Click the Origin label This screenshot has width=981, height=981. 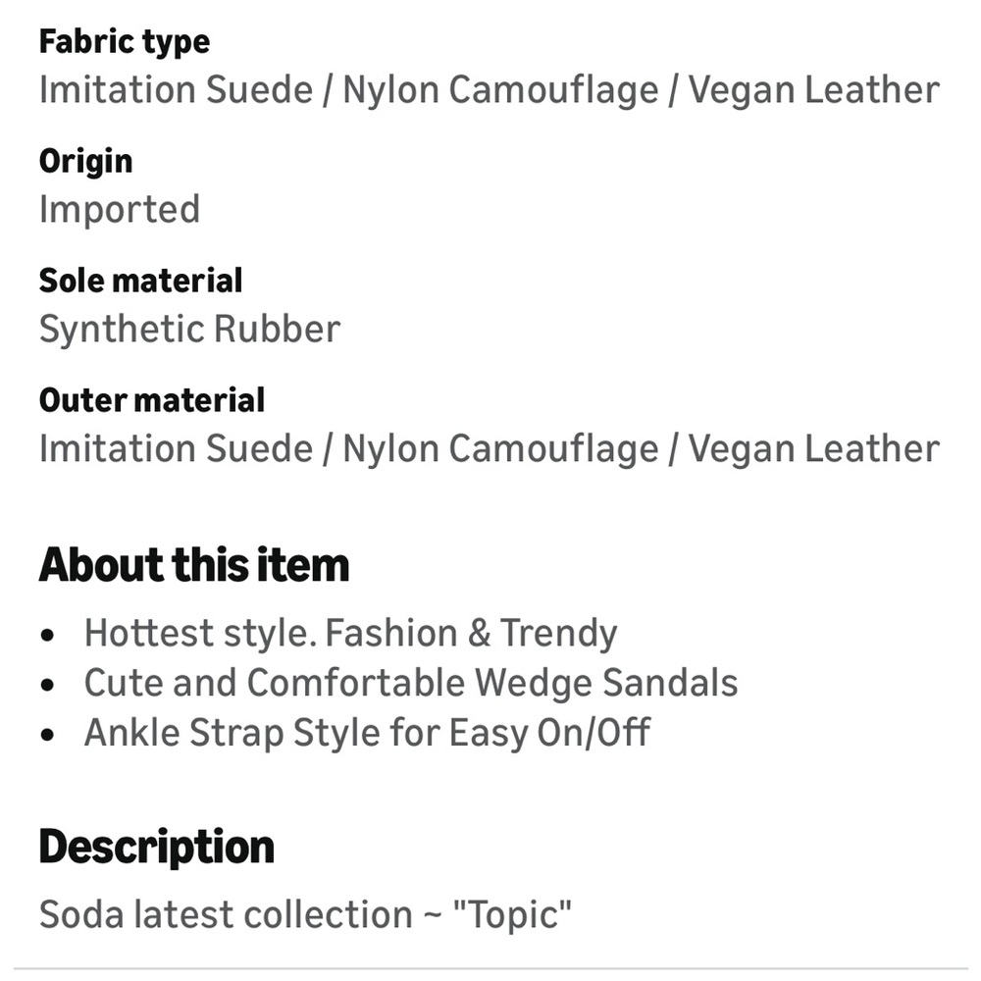(85, 162)
